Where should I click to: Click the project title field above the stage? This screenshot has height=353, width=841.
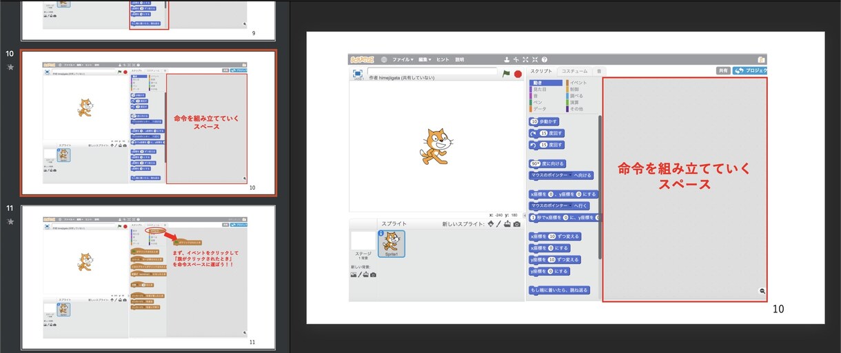(x=432, y=71)
